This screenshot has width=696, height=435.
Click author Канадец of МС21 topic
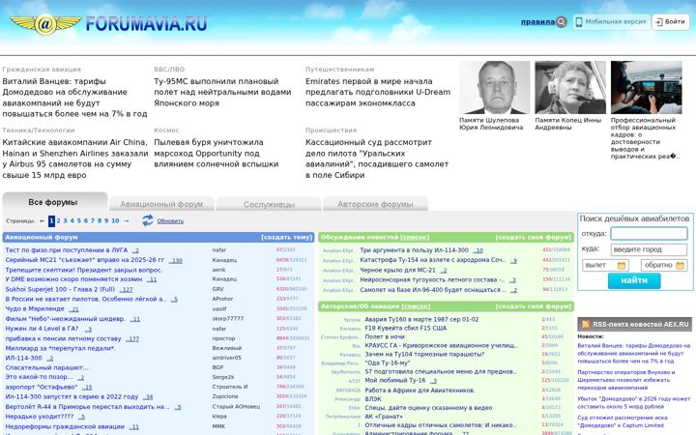pos(224,260)
